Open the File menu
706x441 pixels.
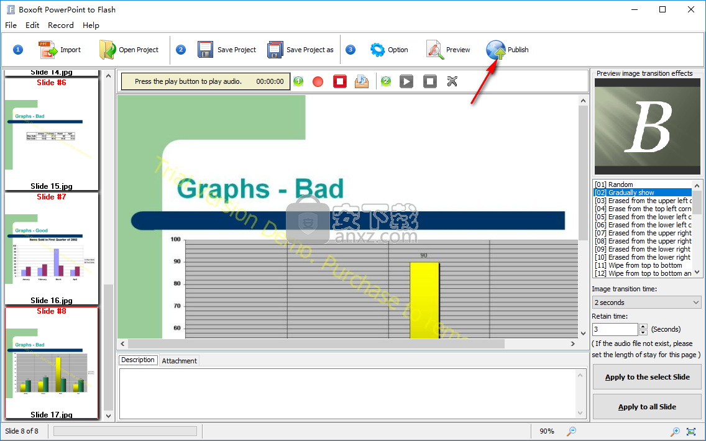[x=11, y=25]
